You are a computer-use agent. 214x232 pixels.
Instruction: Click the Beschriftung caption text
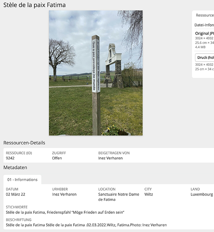(86, 225)
